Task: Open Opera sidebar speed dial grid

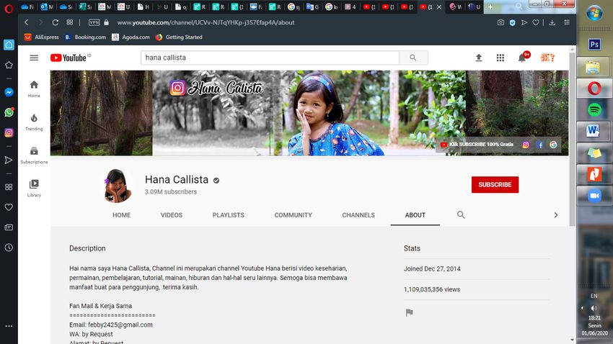Action: [x=9, y=187]
